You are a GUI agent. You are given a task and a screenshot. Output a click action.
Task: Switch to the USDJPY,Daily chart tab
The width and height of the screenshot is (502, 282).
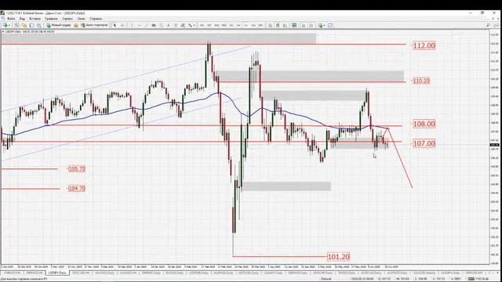(x=57, y=273)
